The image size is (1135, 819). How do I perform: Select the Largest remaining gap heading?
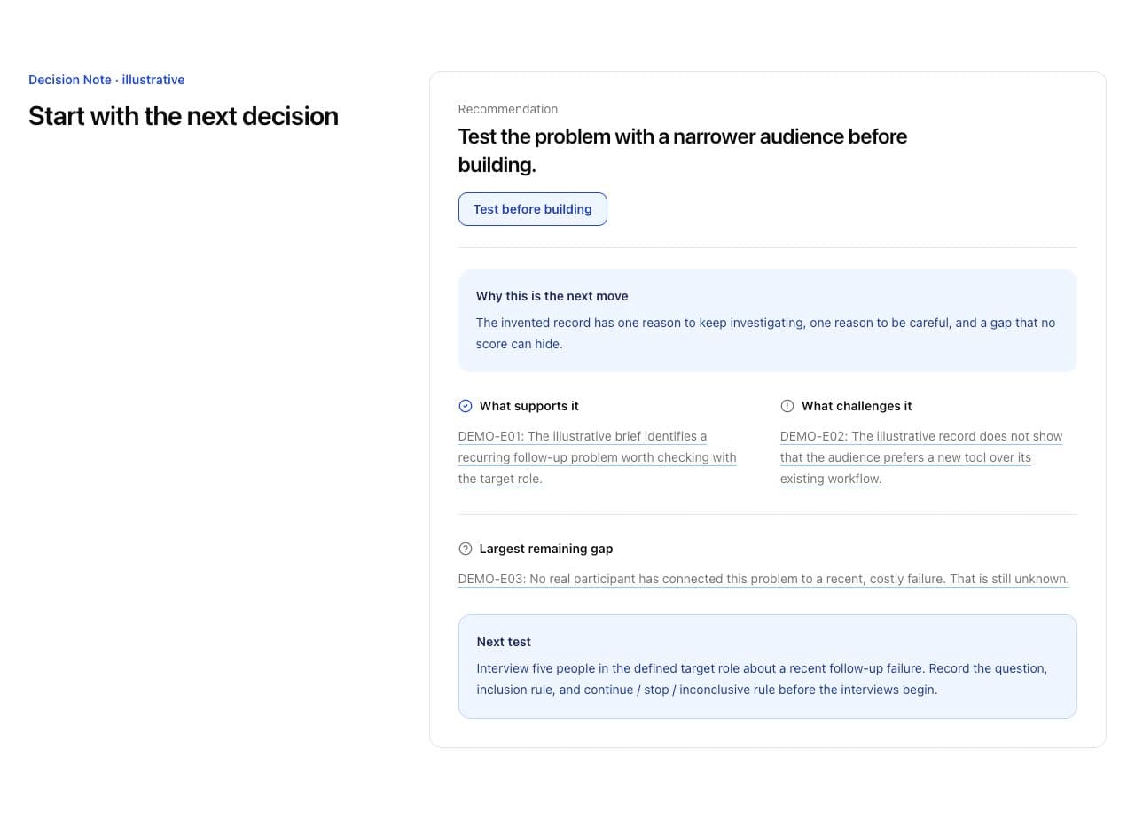click(x=546, y=549)
